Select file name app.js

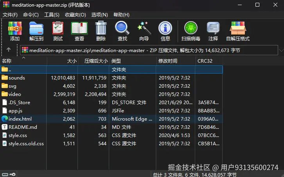(x=15, y=110)
